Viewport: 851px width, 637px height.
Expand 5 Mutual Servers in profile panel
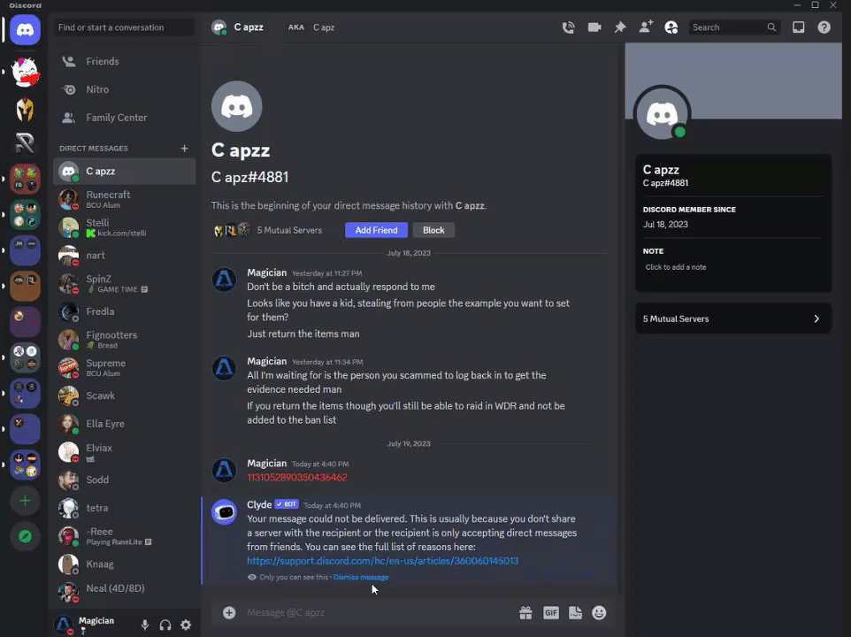click(x=732, y=319)
